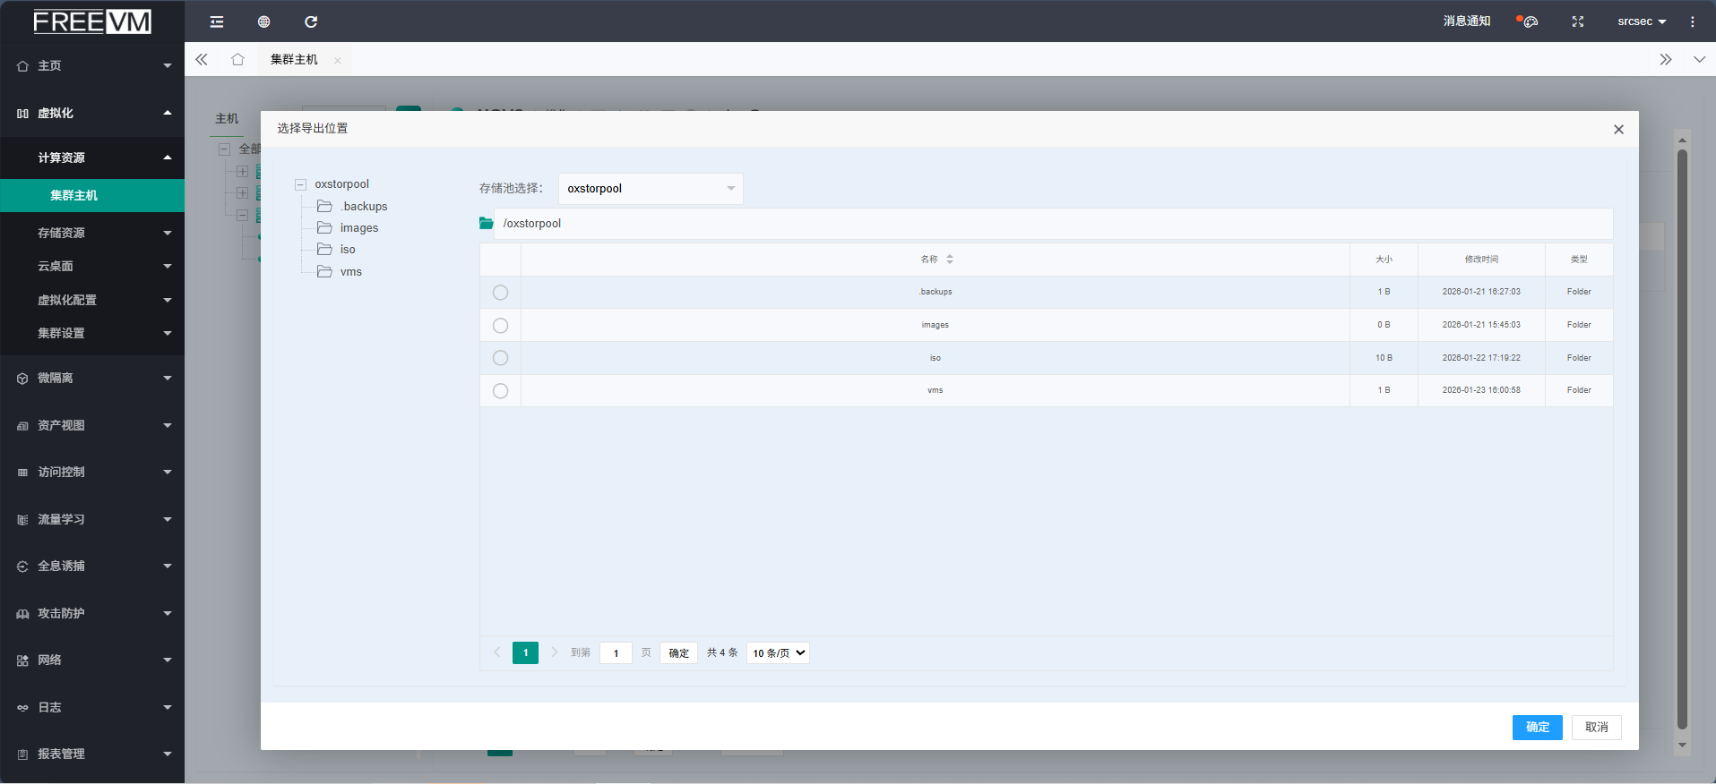Open the 集群主机 tab
The image size is (1716, 784).
click(294, 60)
